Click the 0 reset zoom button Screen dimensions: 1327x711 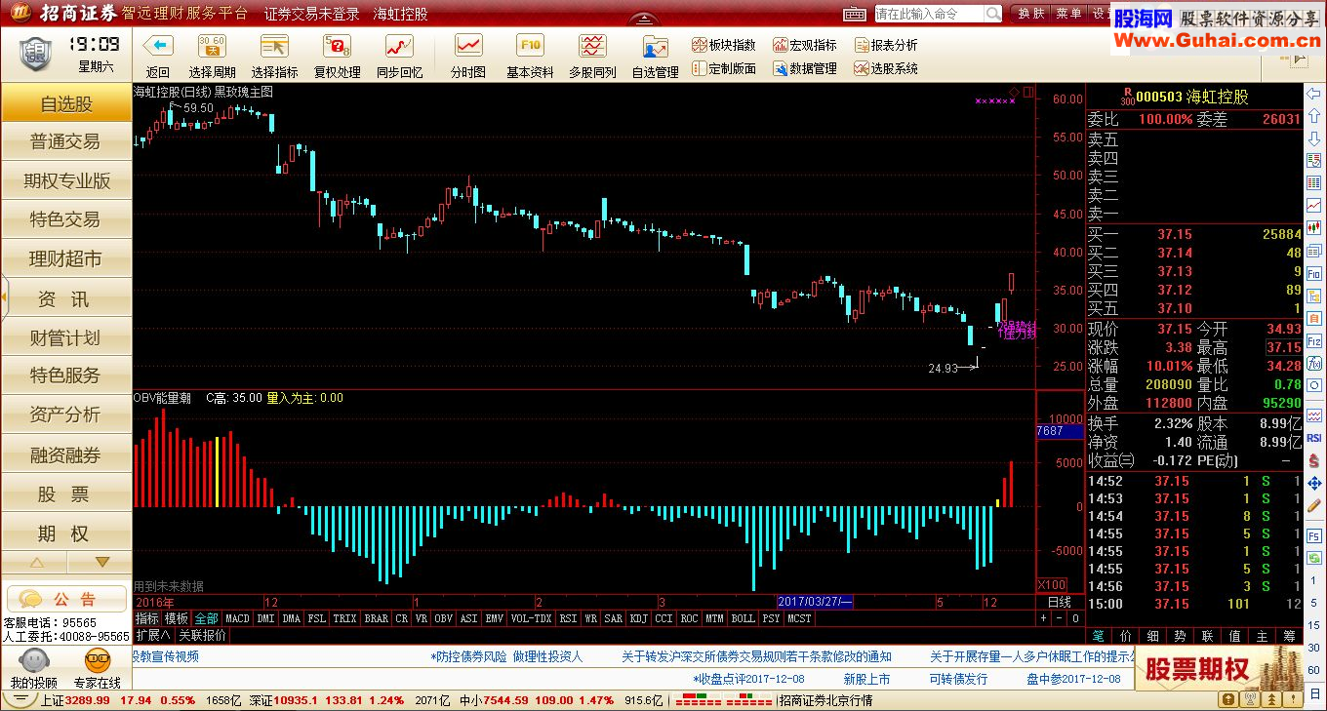tap(1074, 618)
